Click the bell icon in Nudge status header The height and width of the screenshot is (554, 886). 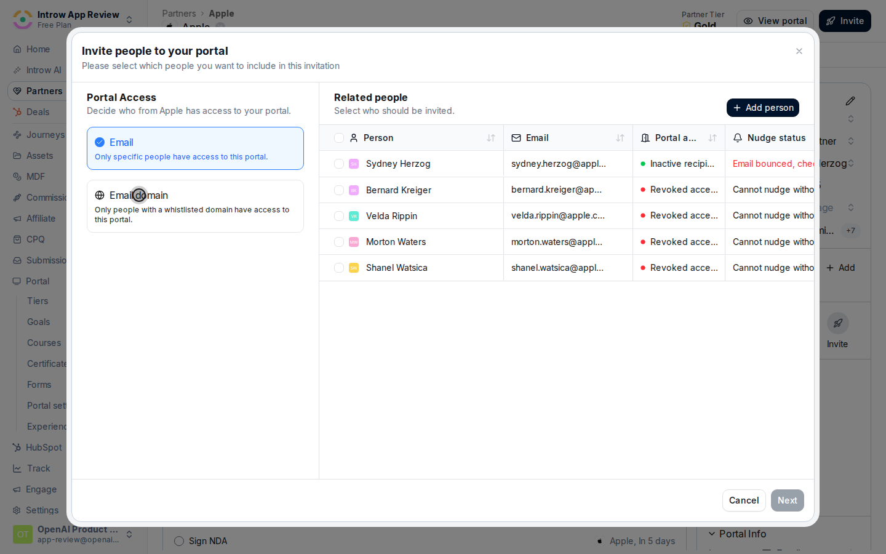[738, 138]
